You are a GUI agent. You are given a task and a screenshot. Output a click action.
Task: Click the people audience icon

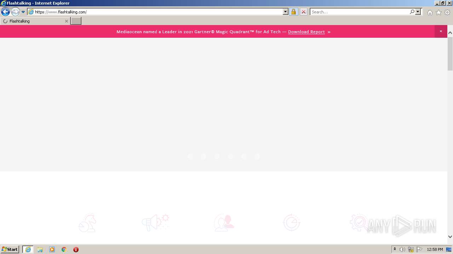click(224, 223)
